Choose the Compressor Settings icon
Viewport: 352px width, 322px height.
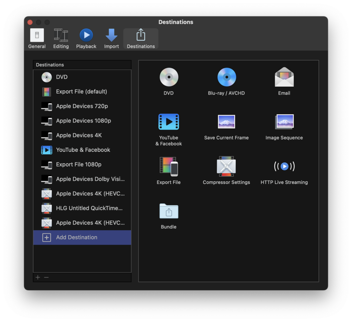tap(227, 167)
